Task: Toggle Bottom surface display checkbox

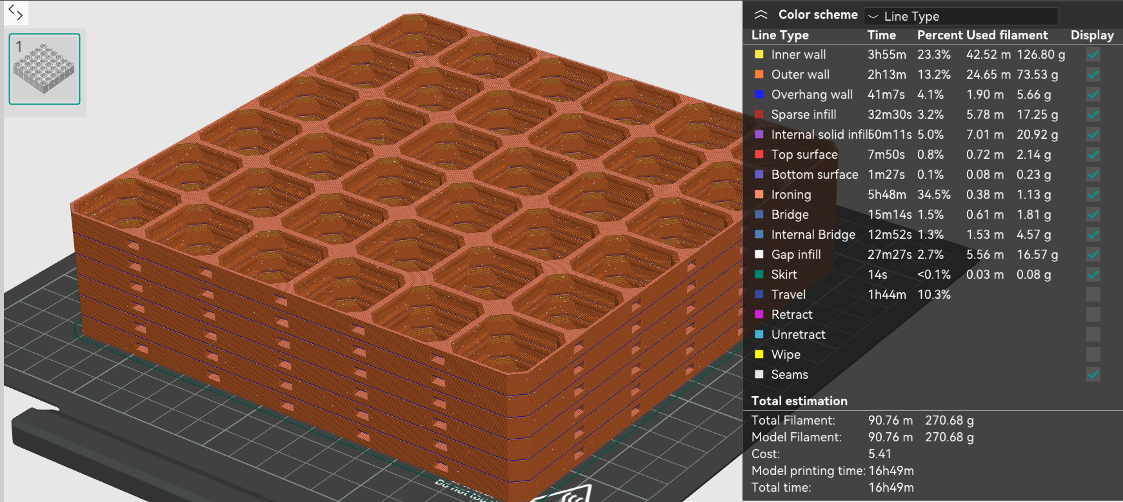Action: pos(1093,175)
